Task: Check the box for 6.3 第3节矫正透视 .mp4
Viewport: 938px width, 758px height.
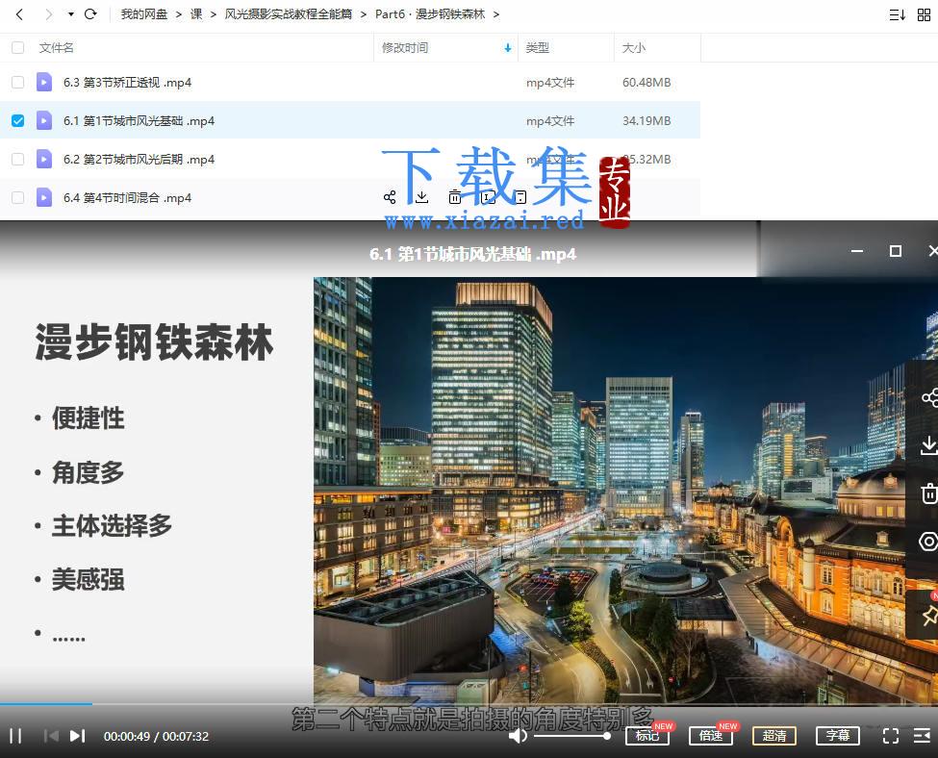Action: (x=18, y=82)
